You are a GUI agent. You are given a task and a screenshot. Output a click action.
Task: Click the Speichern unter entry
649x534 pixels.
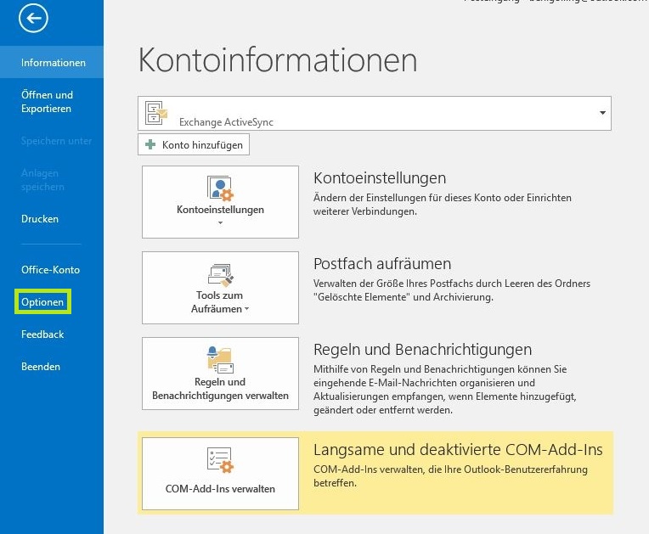(56, 141)
